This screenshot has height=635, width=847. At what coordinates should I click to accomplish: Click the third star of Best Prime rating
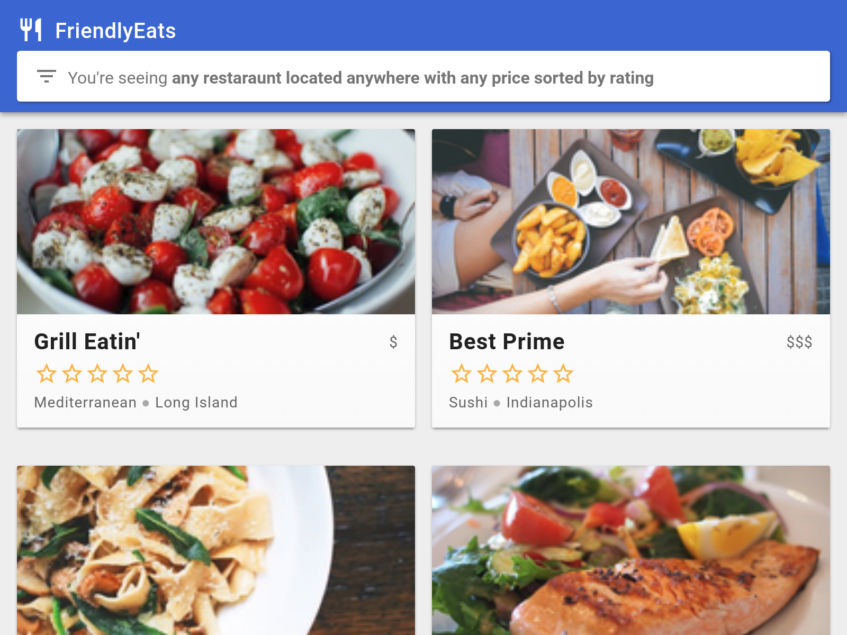(x=512, y=374)
